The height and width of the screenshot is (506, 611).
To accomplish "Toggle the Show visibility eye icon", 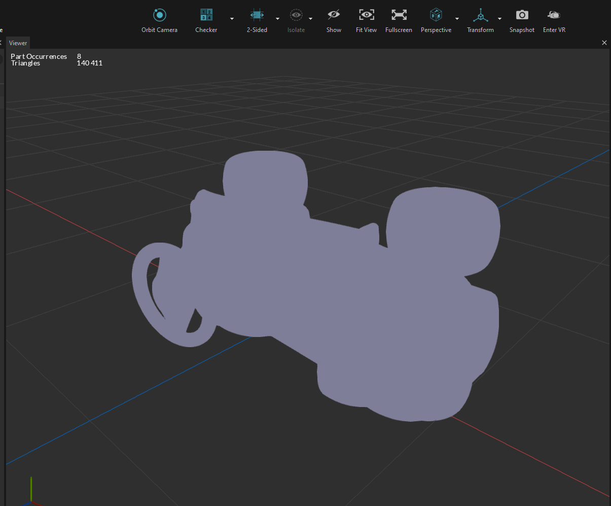I will click(x=334, y=15).
